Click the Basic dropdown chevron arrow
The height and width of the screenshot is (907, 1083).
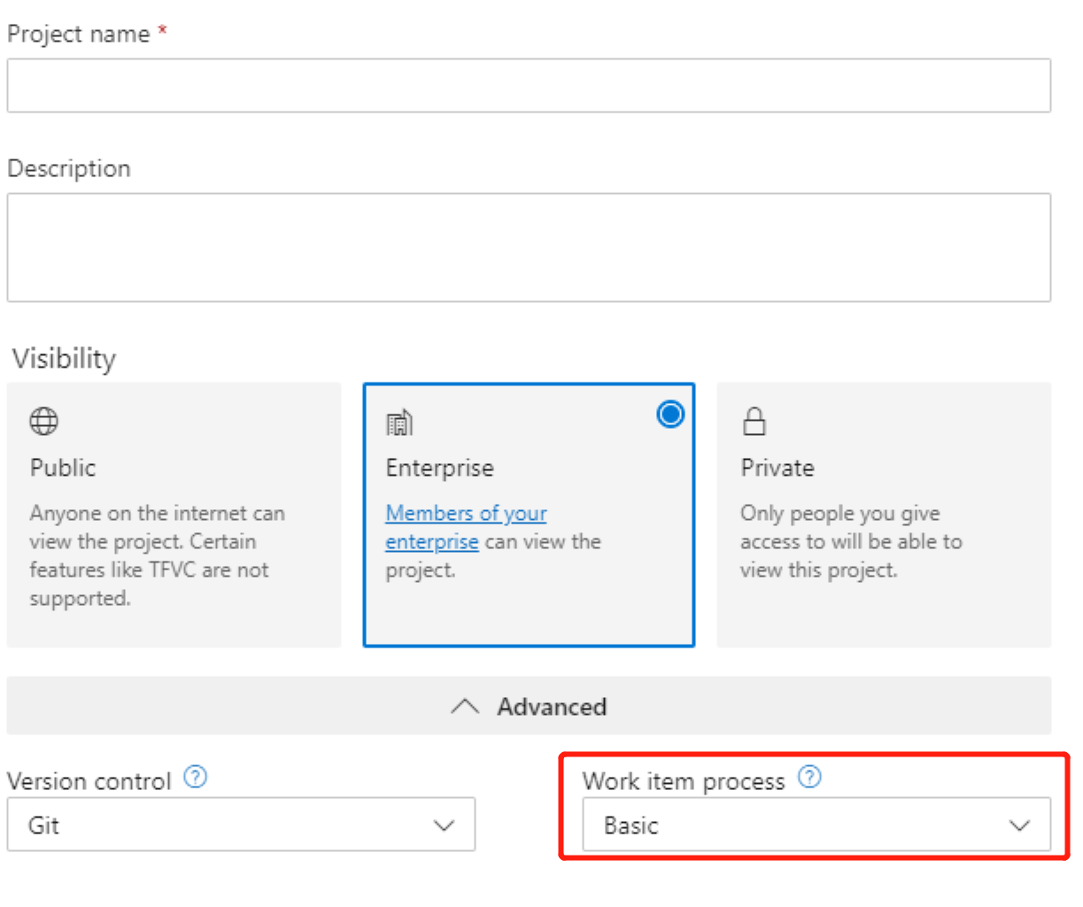(1020, 826)
